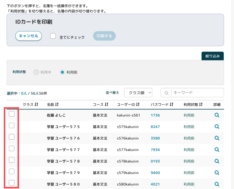The width and height of the screenshot is (234, 189).
Task: Click user ID s578kakunin
Action: 128,161
